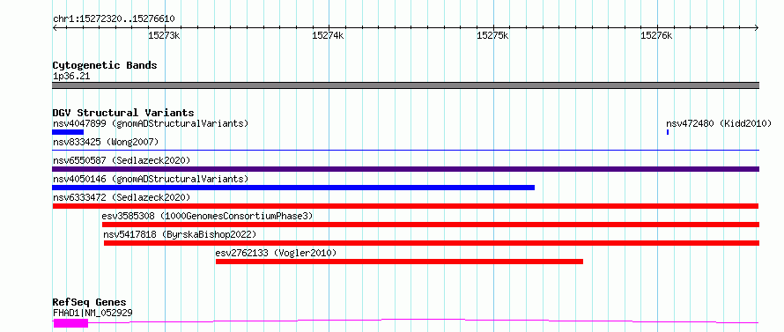Click the nsv6333472 (Sedlazeck2020) label
This screenshot has width=784, height=332.
pos(122,197)
